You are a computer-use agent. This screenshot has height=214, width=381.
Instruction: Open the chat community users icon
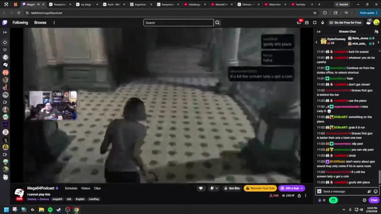click(x=376, y=32)
